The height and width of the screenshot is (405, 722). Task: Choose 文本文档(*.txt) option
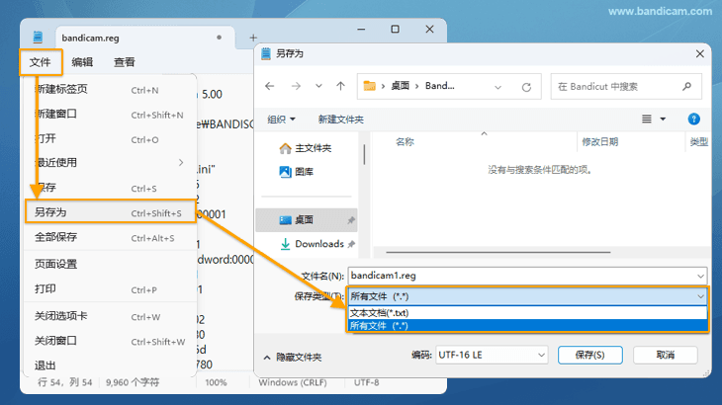pyautogui.click(x=528, y=313)
